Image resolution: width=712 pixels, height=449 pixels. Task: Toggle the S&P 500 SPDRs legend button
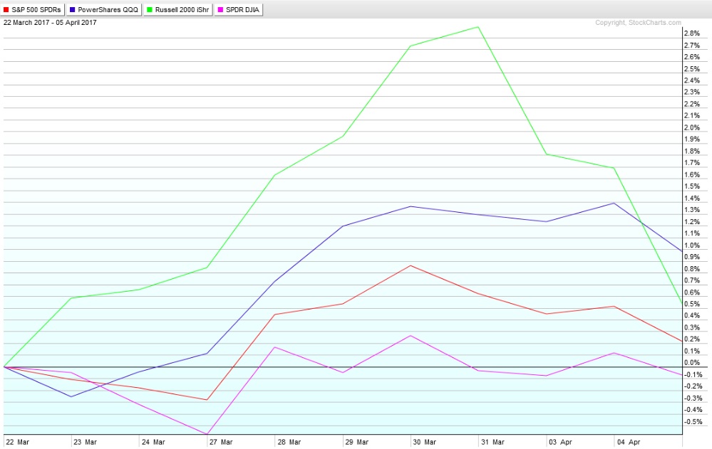(x=32, y=9)
